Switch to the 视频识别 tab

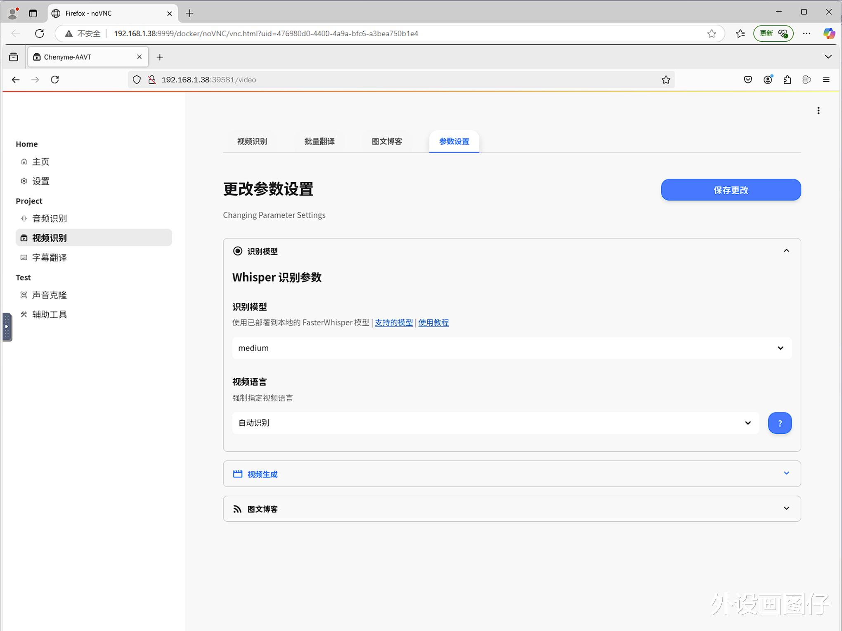[x=252, y=141]
